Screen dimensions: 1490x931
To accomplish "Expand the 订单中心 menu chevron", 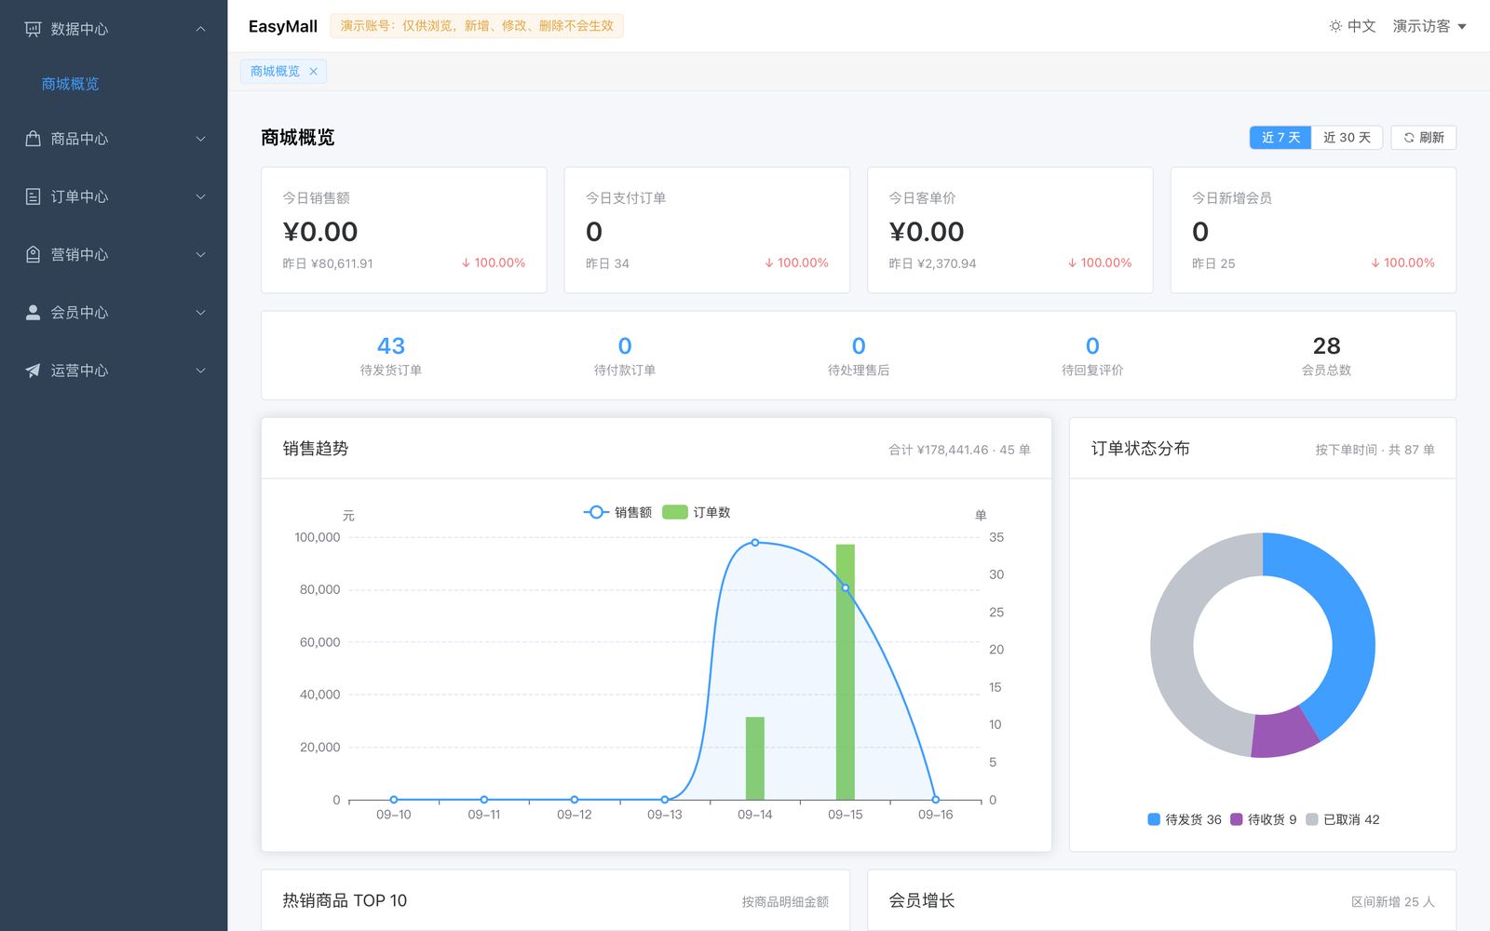I will (200, 196).
